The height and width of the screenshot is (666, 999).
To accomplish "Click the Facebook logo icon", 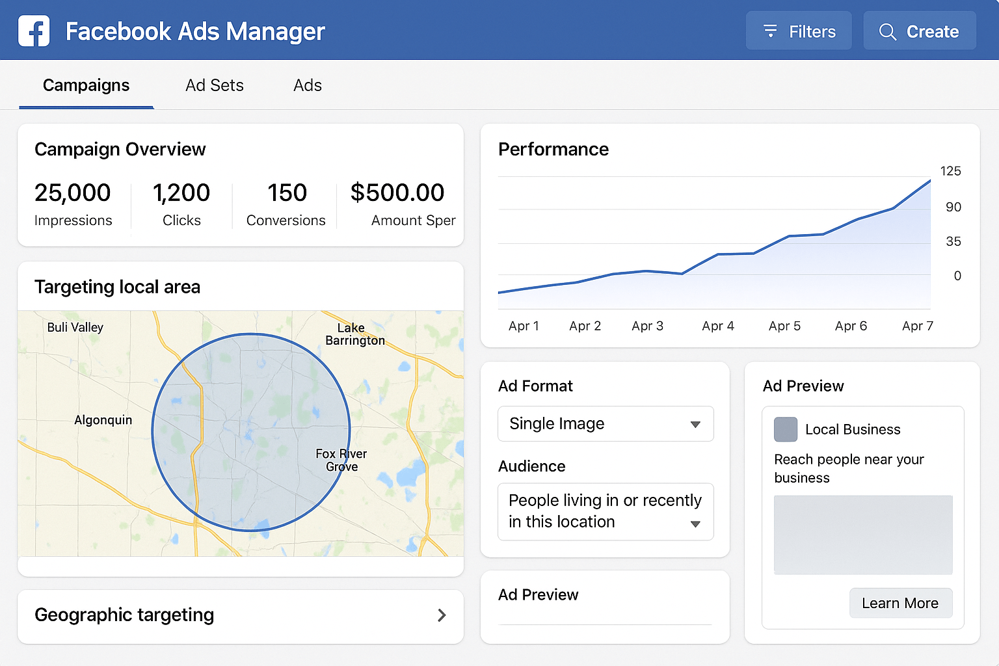I will [34, 31].
